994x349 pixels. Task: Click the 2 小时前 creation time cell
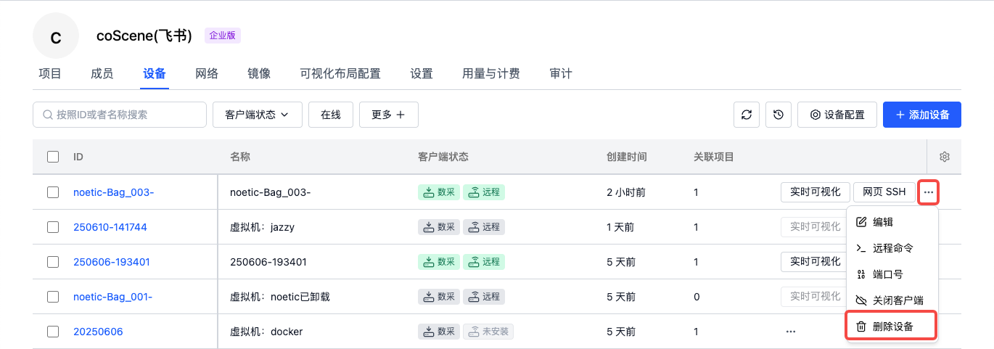coord(626,192)
